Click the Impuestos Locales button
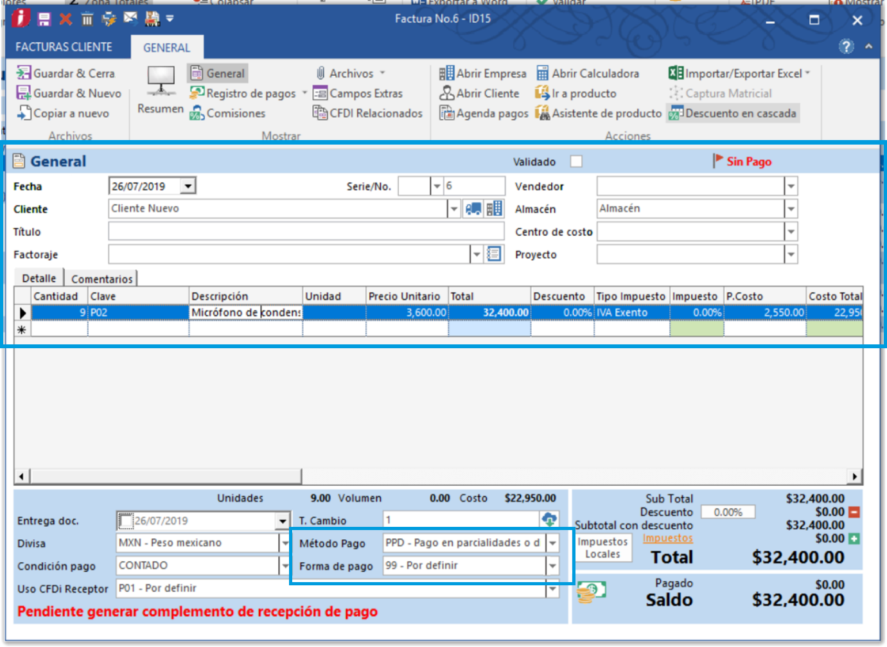The width and height of the screenshot is (887, 647). pyautogui.click(x=602, y=548)
